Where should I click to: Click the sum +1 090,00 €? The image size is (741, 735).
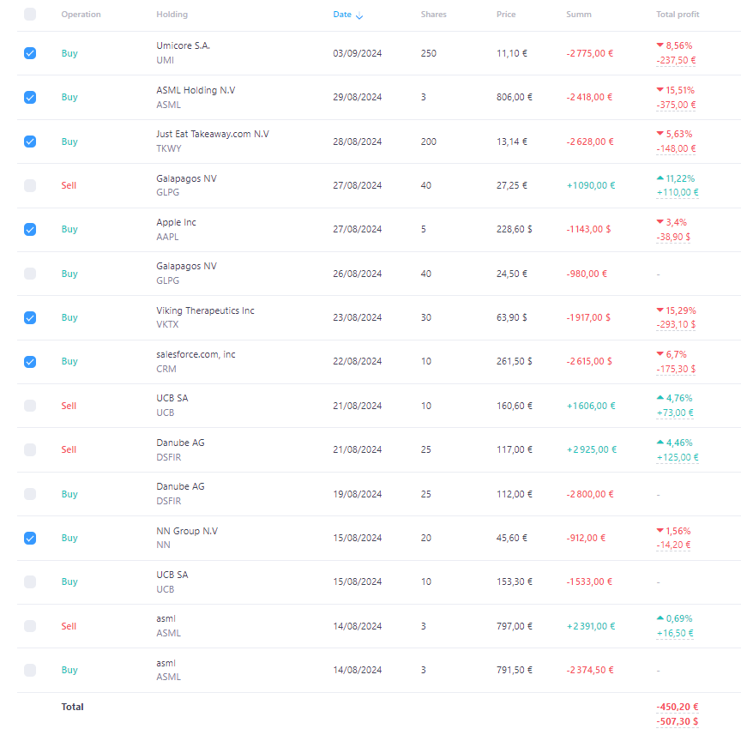coord(591,185)
